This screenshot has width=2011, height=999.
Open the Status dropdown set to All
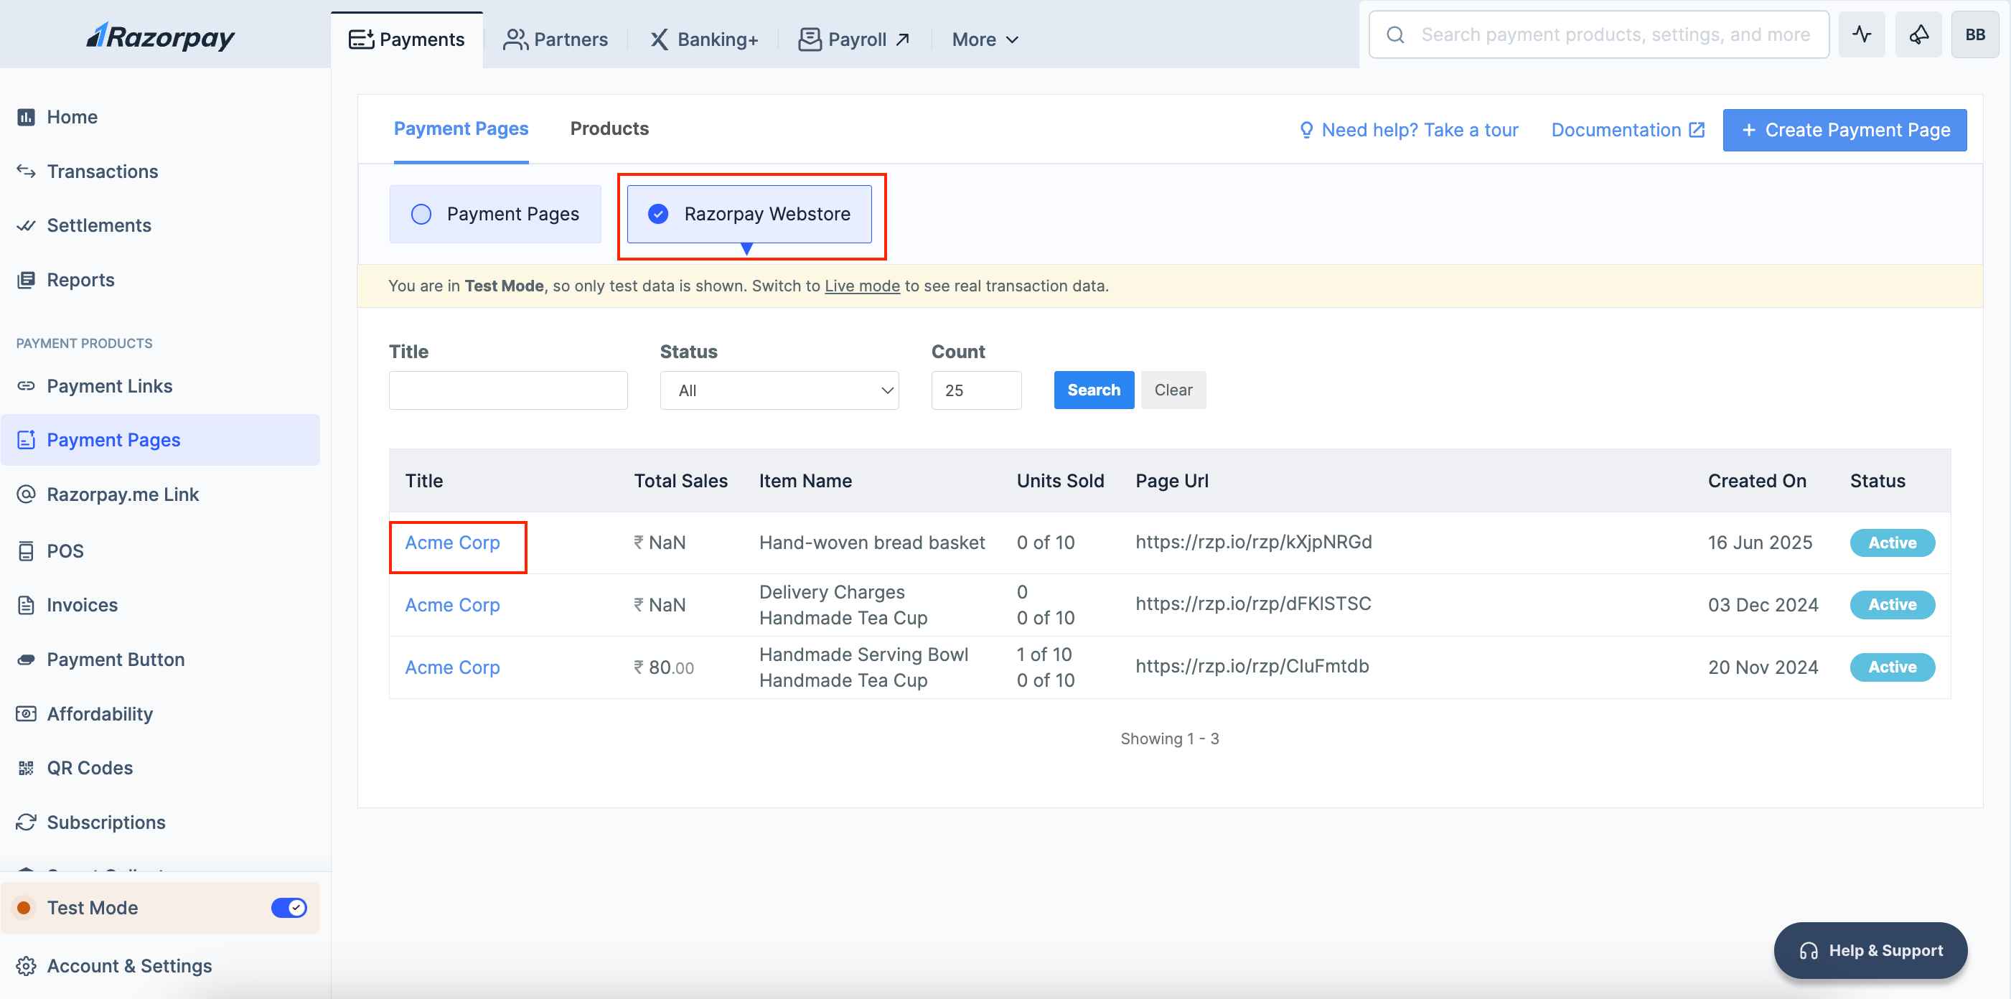(x=779, y=390)
